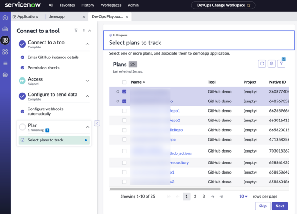Expand the Access stage

click(88, 81)
